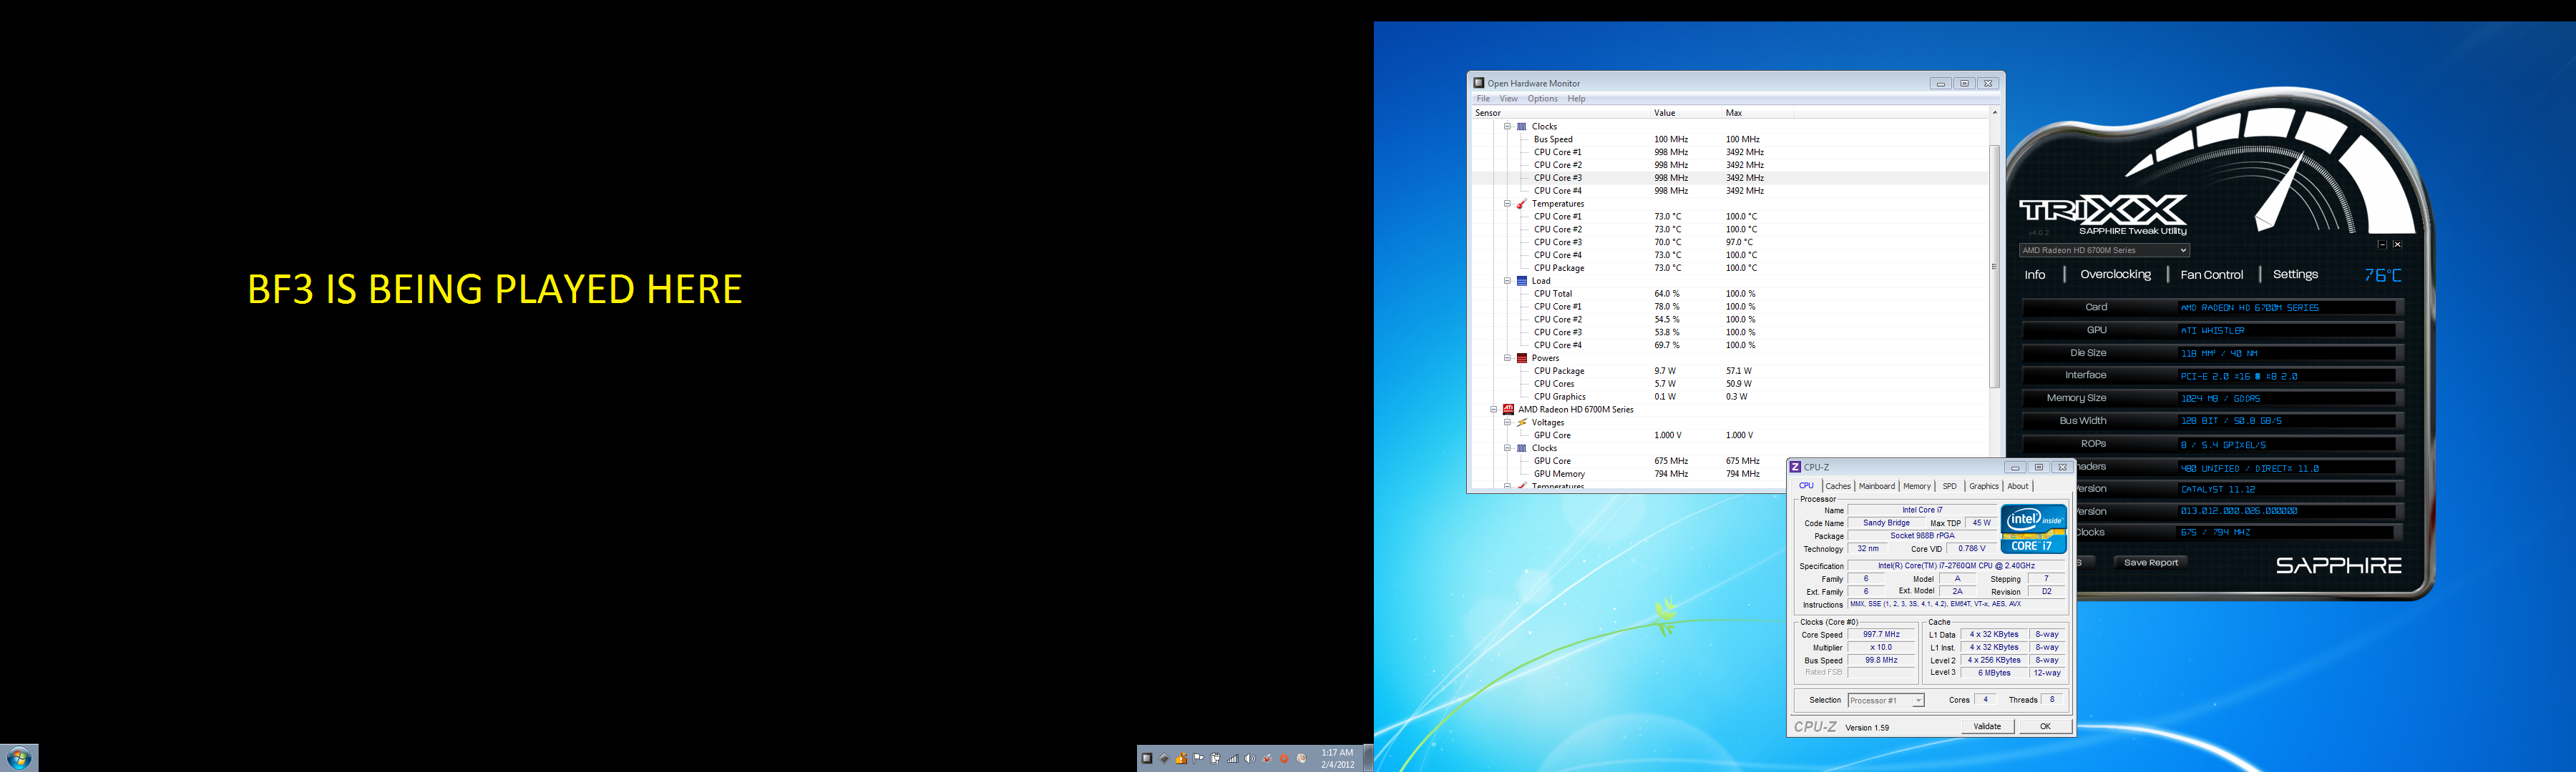The height and width of the screenshot is (772, 2576).
Task: Click the Save Report button in TRIXX
Action: (x=2150, y=563)
